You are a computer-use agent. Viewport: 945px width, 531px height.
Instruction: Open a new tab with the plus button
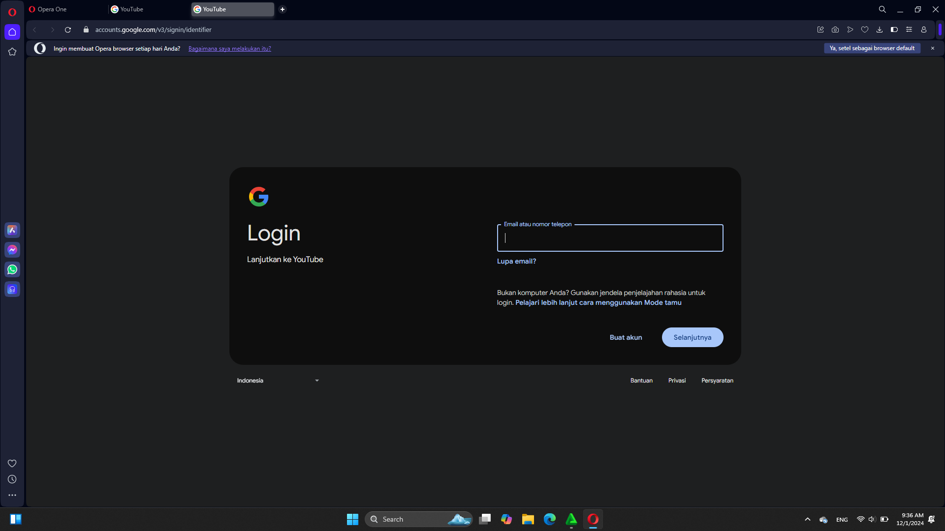[x=283, y=9]
